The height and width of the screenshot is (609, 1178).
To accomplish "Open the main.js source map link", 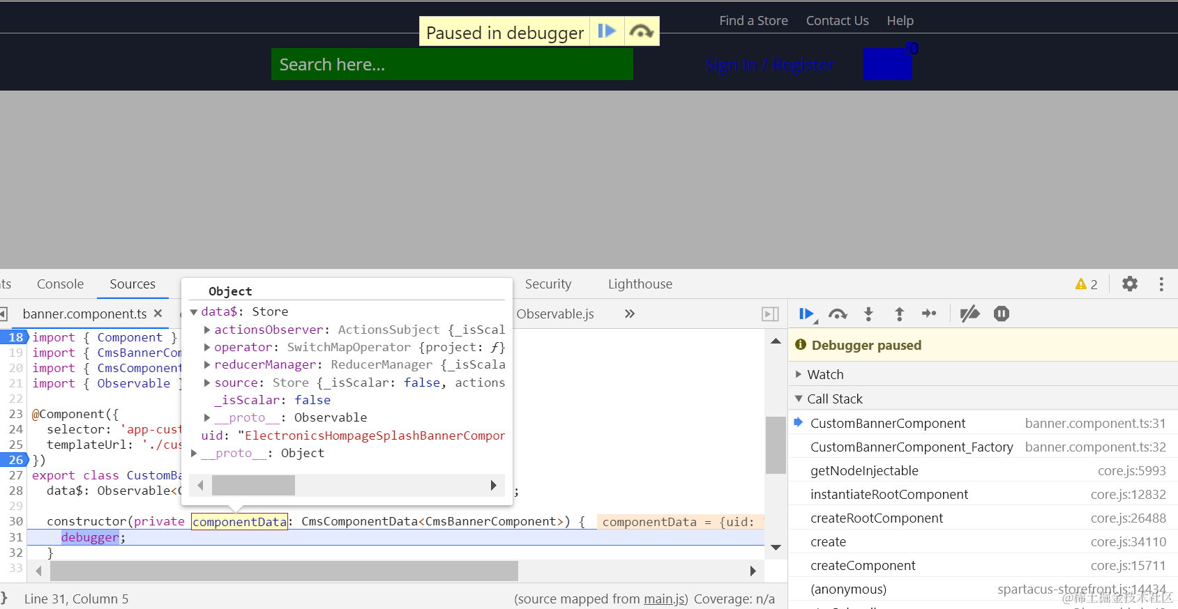I will [x=665, y=599].
